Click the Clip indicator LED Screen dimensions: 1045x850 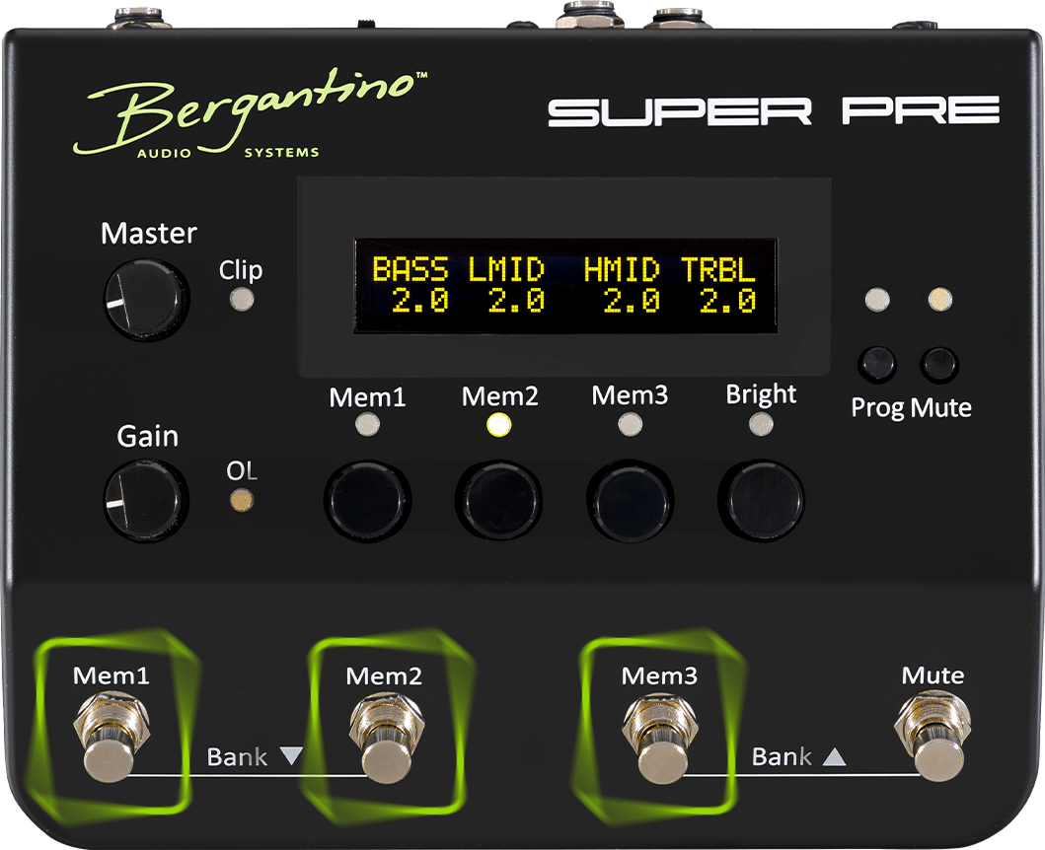click(240, 300)
